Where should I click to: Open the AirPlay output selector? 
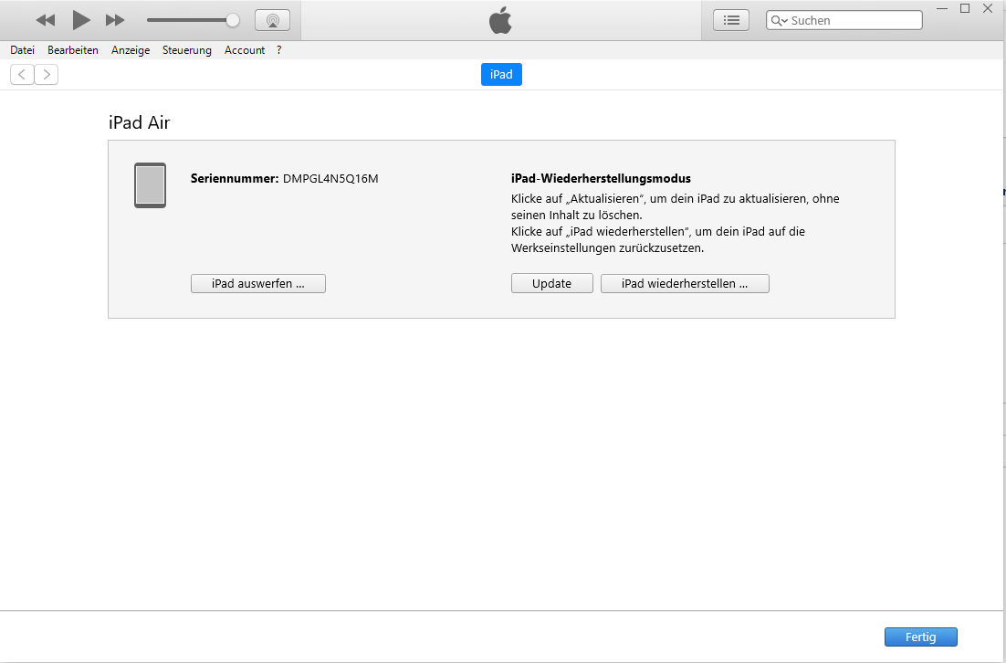(x=273, y=20)
